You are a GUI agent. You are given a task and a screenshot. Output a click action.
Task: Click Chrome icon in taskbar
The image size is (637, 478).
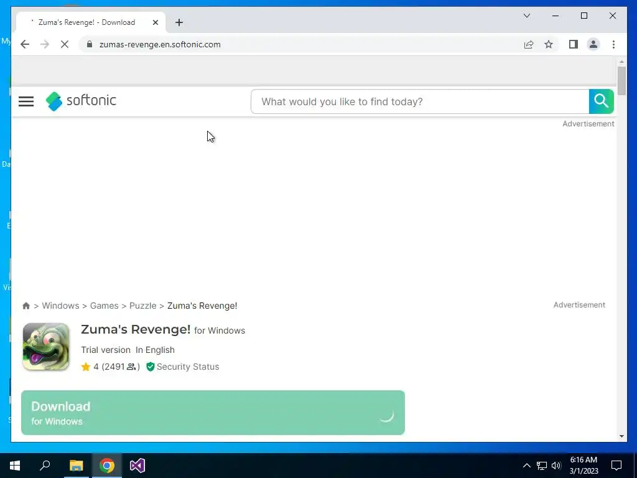107,466
